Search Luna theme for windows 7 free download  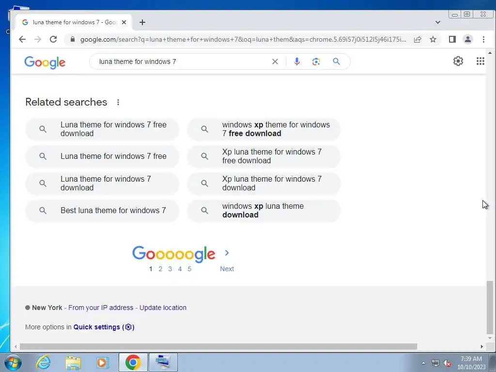(102, 129)
